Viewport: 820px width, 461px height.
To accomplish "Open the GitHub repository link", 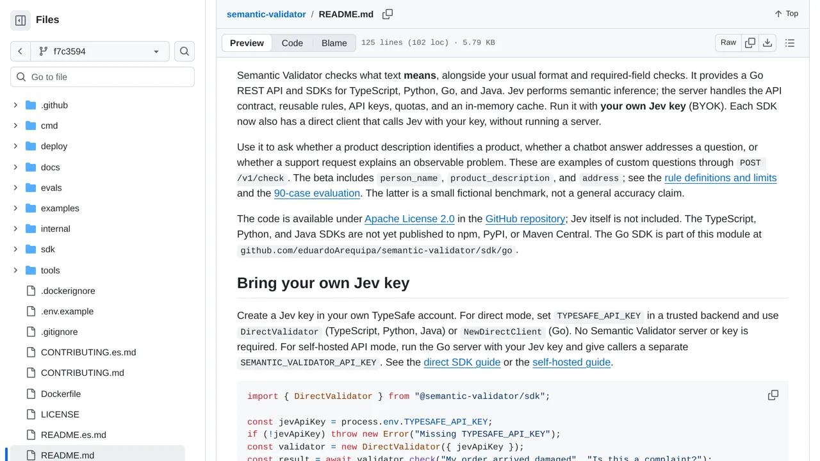I will click(x=525, y=219).
